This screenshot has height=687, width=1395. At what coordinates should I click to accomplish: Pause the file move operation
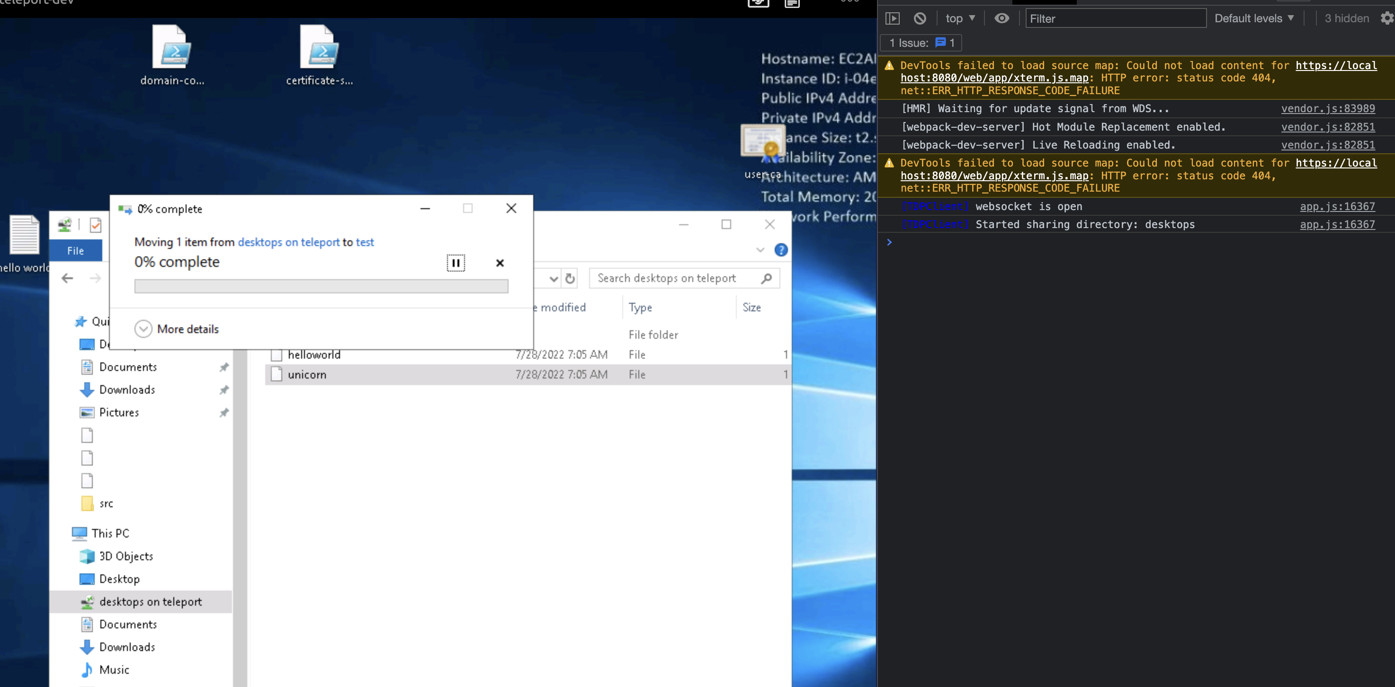456,263
